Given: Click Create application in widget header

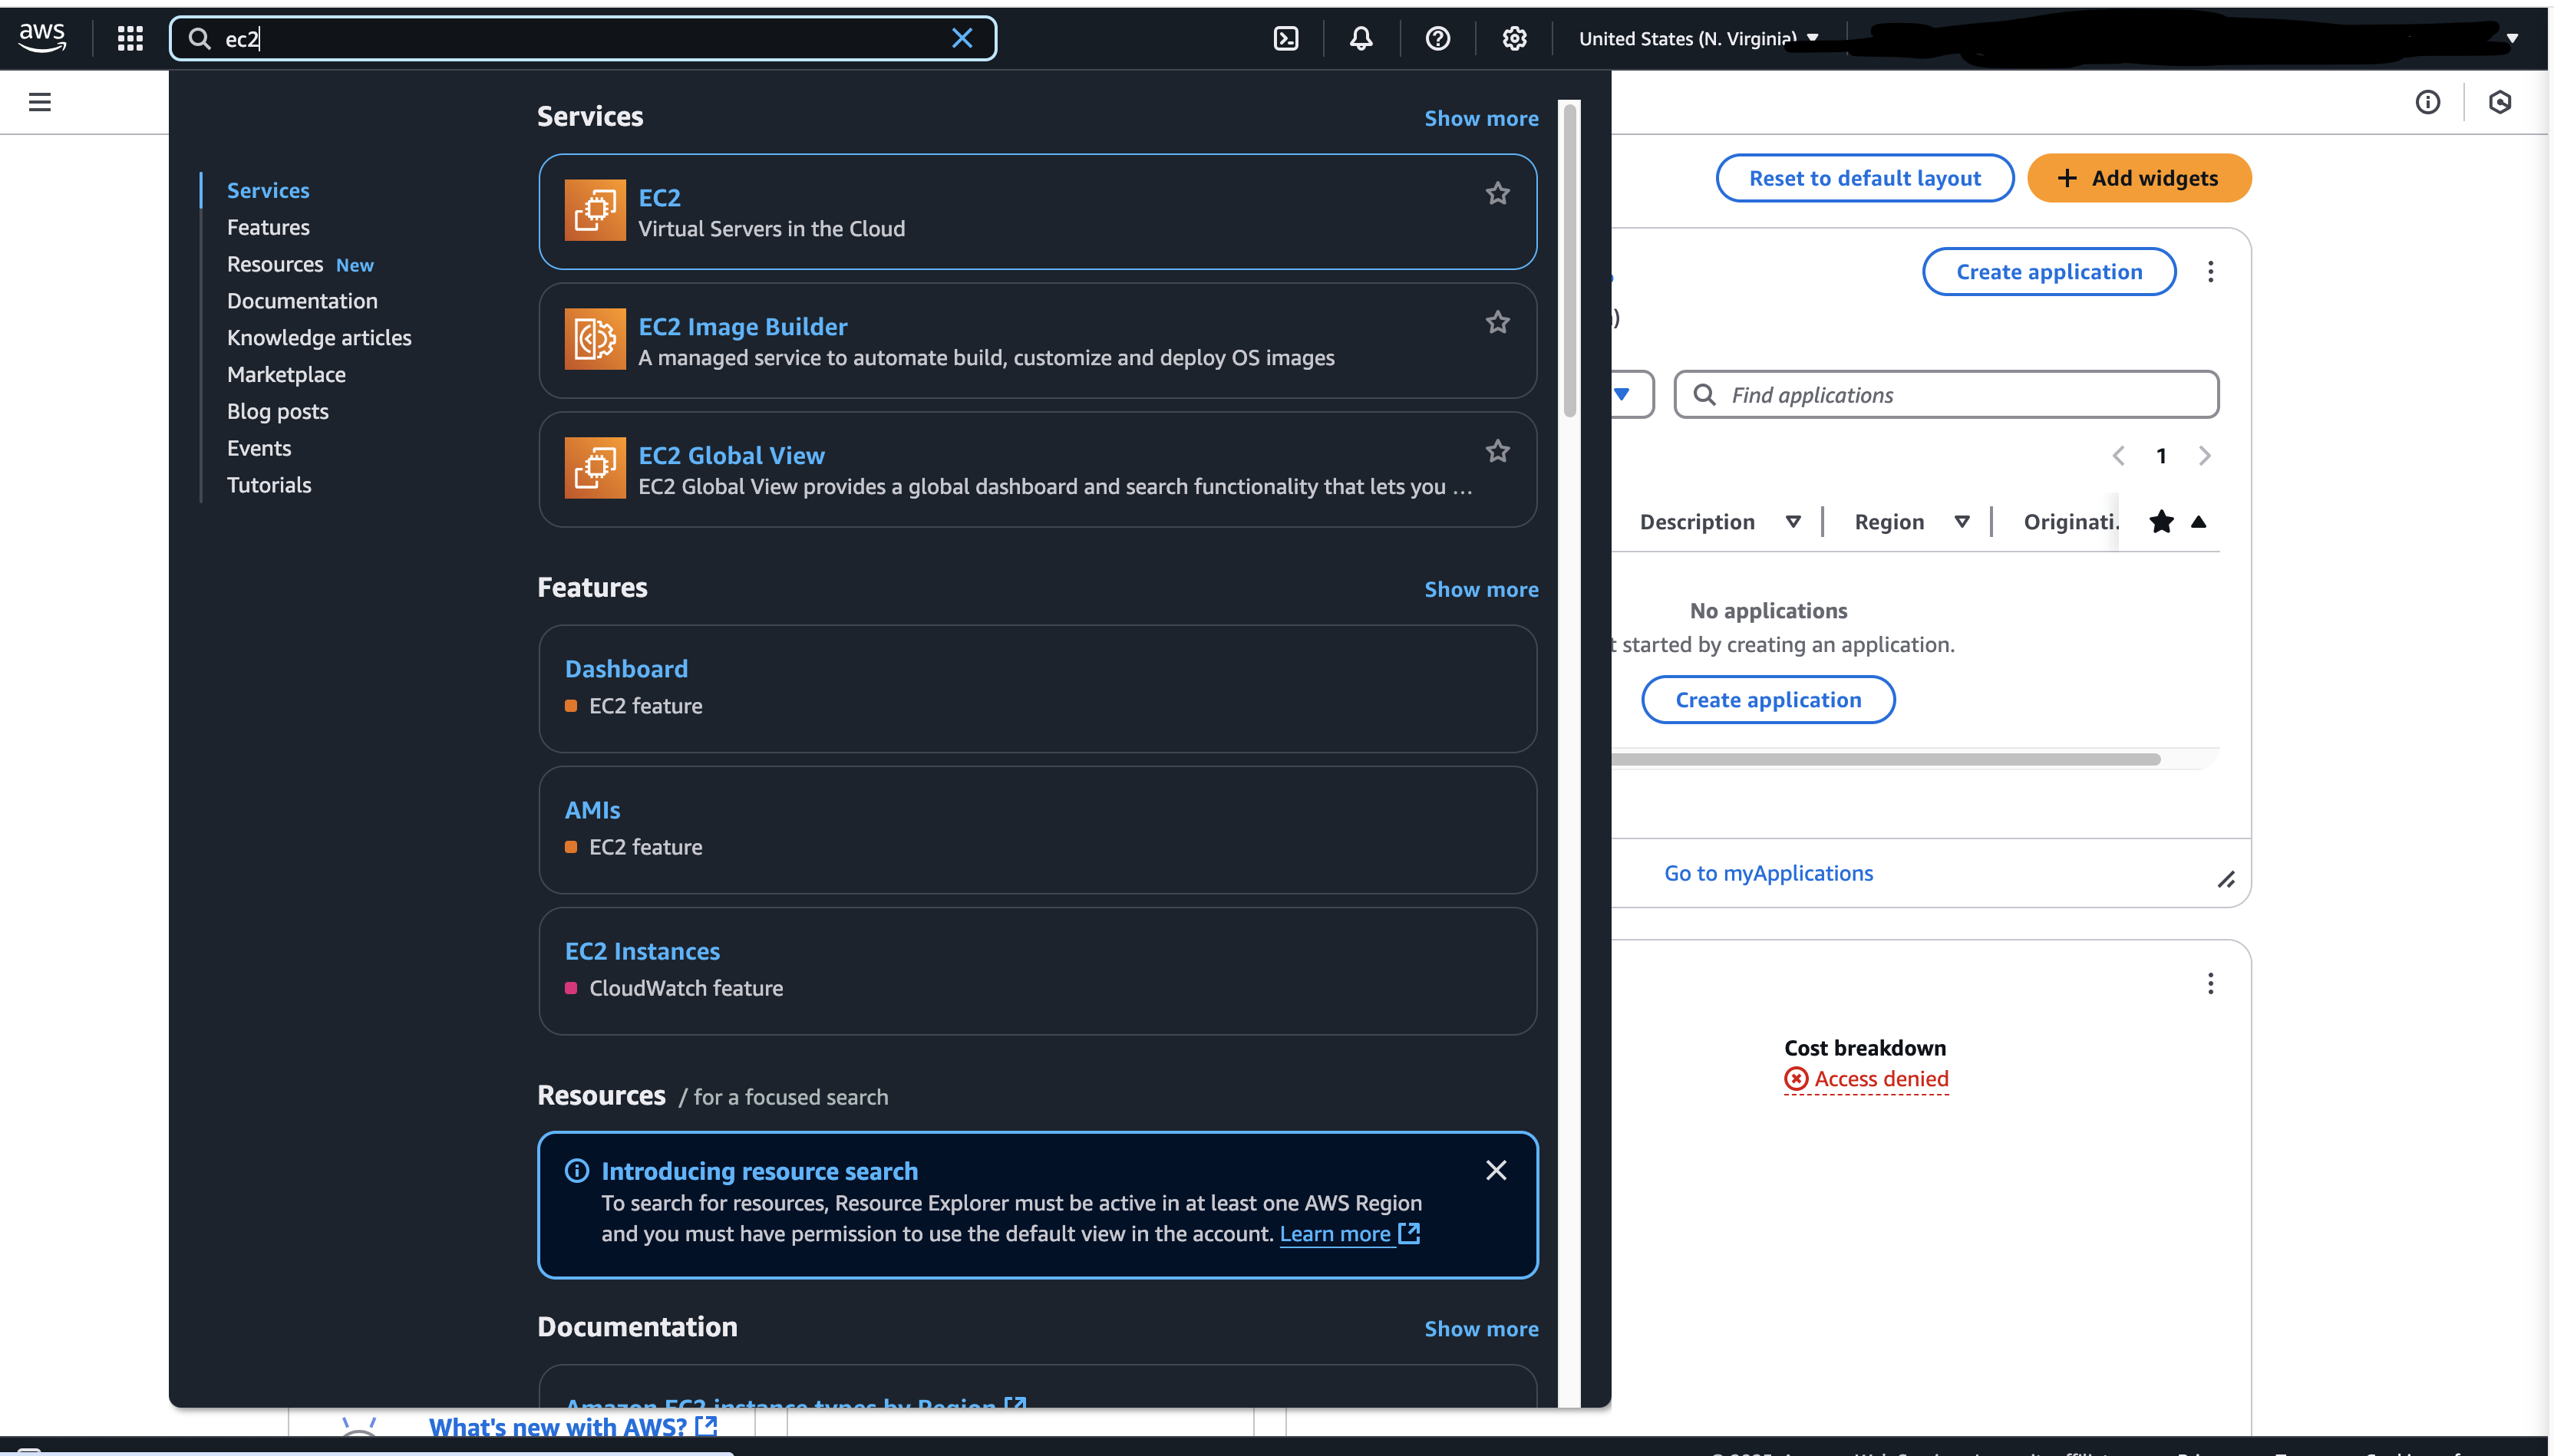Looking at the screenshot, I should tap(2047, 272).
